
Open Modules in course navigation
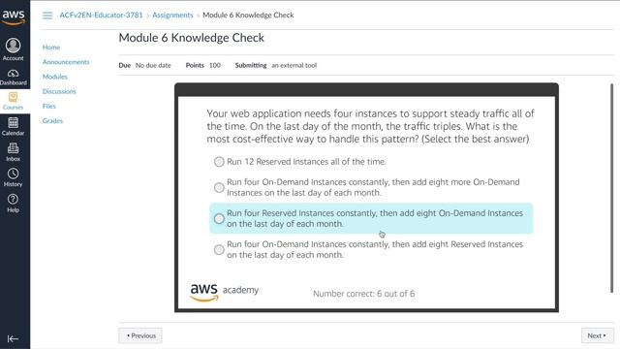click(x=55, y=77)
